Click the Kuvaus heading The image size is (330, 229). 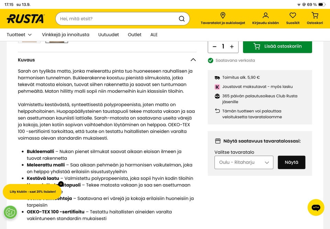tap(26, 60)
